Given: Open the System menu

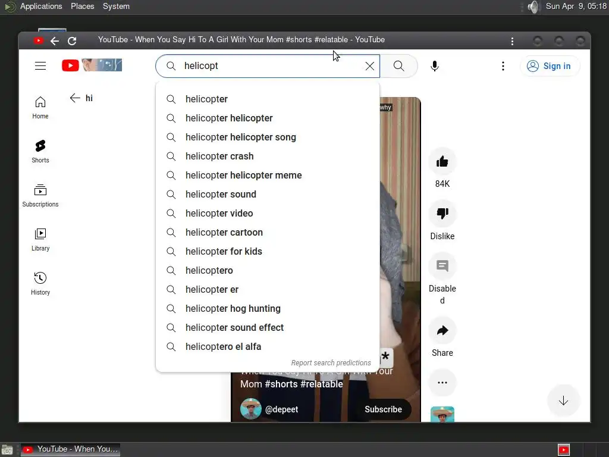Looking at the screenshot, I should 116,6.
